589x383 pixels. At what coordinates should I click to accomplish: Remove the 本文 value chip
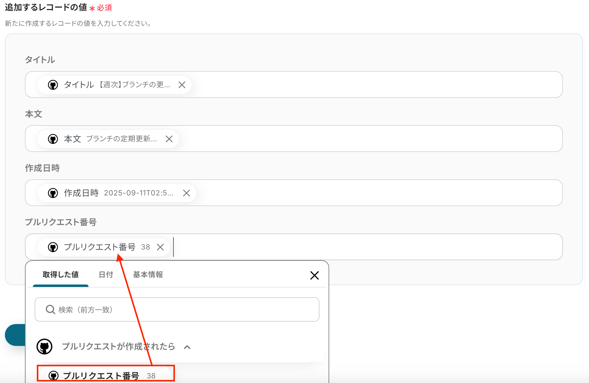(169, 139)
